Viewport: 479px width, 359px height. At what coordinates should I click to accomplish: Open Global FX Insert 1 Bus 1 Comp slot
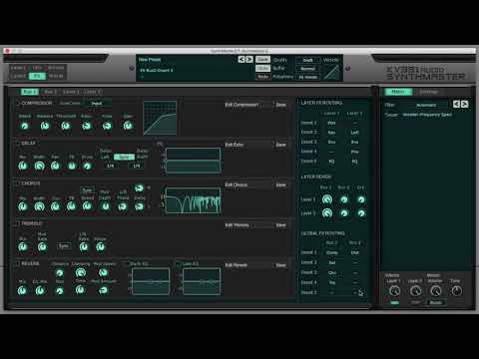click(x=331, y=252)
